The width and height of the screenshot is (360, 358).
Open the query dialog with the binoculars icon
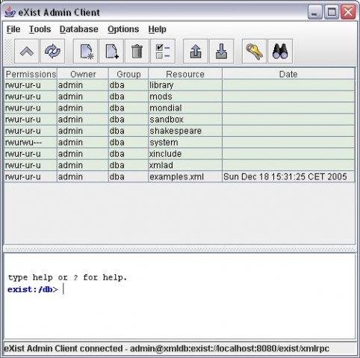(280, 52)
